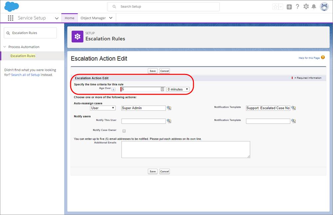This screenshot has width=333, height=215.
Task: Click the Auto-reassign cases label
Action: [x=88, y=103]
